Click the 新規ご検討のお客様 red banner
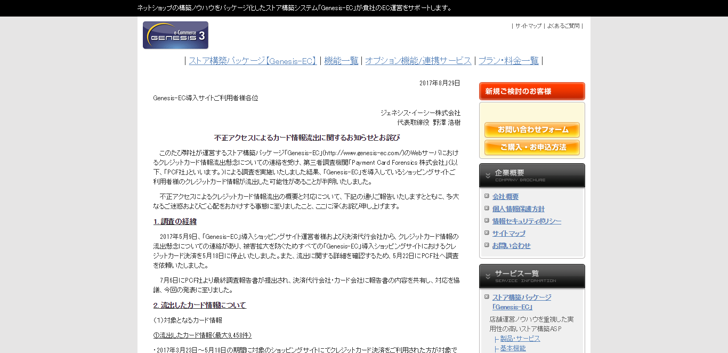This screenshot has height=353, width=728. click(532, 91)
